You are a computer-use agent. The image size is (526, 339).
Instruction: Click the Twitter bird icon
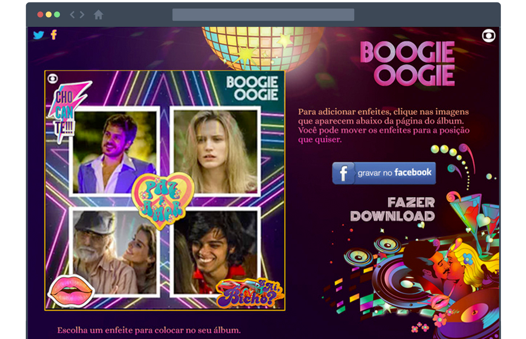(39, 35)
